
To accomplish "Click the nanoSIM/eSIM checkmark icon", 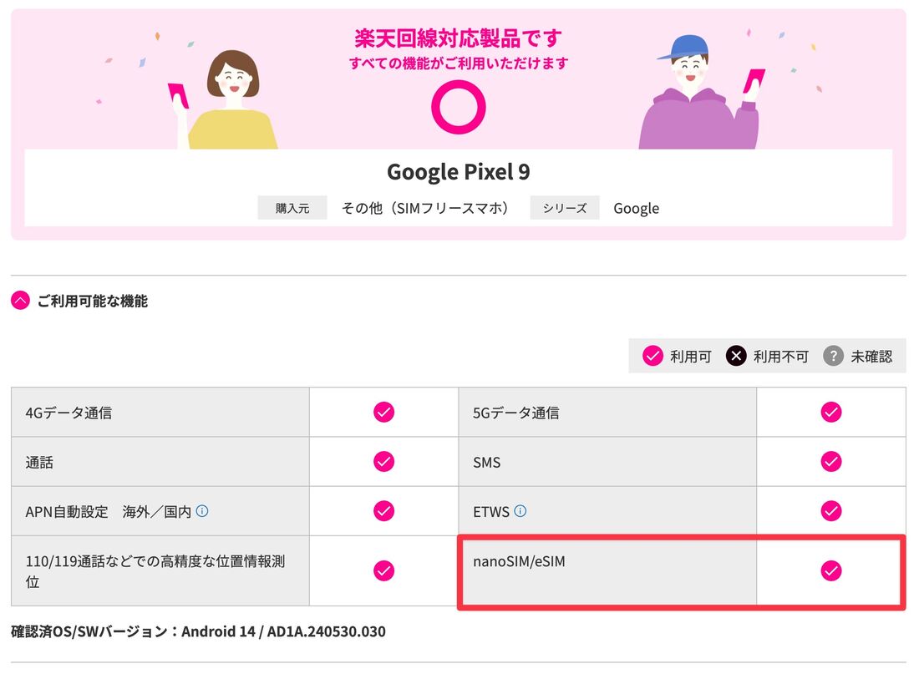I will pyautogui.click(x=831, y=570).
